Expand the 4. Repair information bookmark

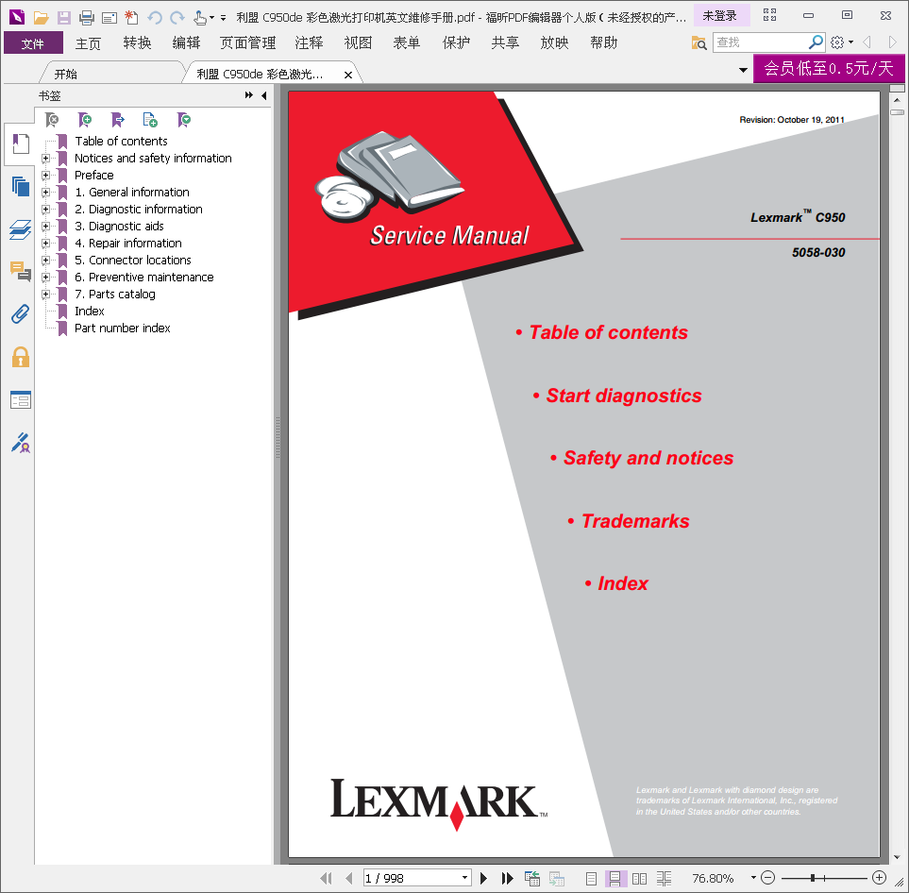point(45,243)
